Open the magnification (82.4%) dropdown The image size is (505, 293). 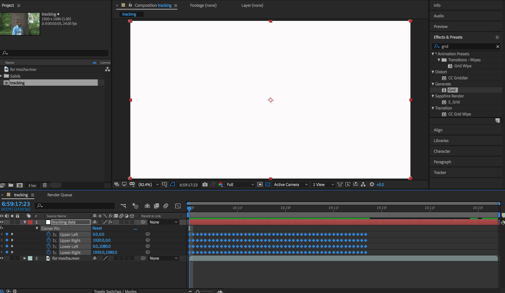tap(148, 184)
